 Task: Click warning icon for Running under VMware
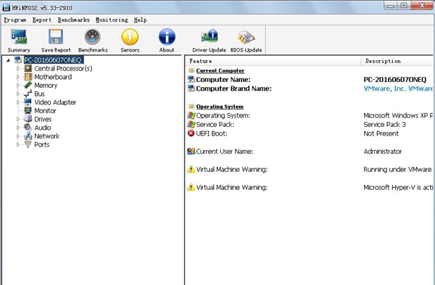191,169
